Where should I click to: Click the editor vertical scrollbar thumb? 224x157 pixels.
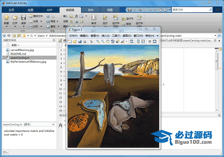tap(216, 61)
